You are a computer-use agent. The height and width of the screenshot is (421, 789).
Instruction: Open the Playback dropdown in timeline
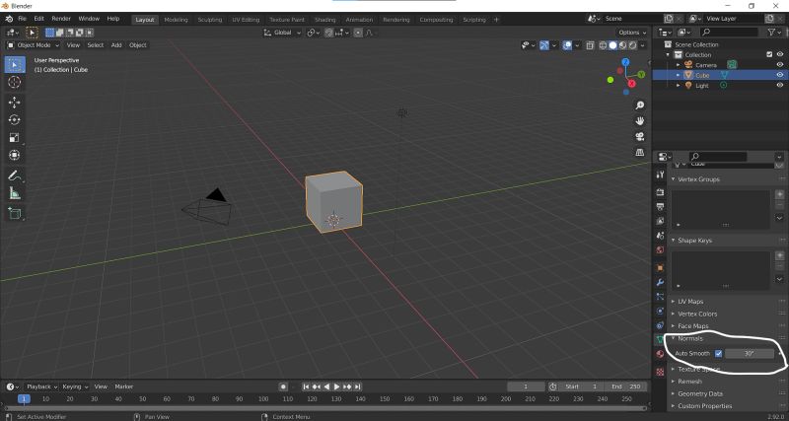pos(41,386)
